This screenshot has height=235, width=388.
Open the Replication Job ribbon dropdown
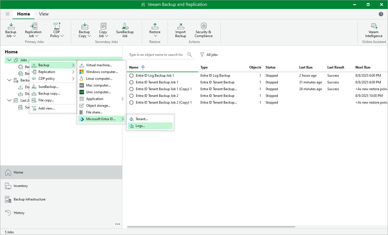point(33,30)
